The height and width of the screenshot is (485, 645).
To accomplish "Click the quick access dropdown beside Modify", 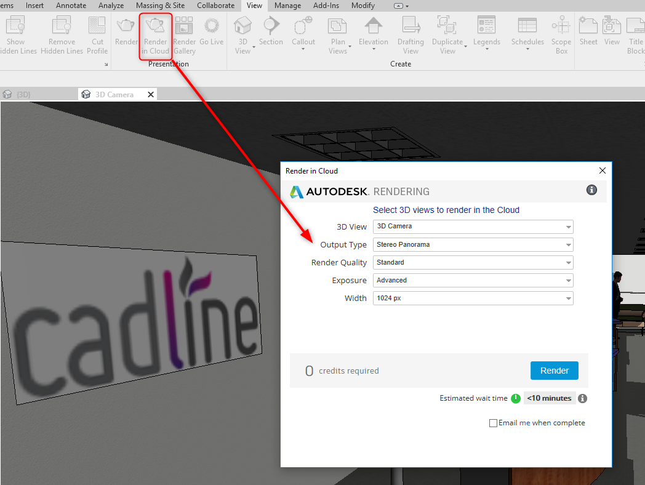I will click(401, 6).
